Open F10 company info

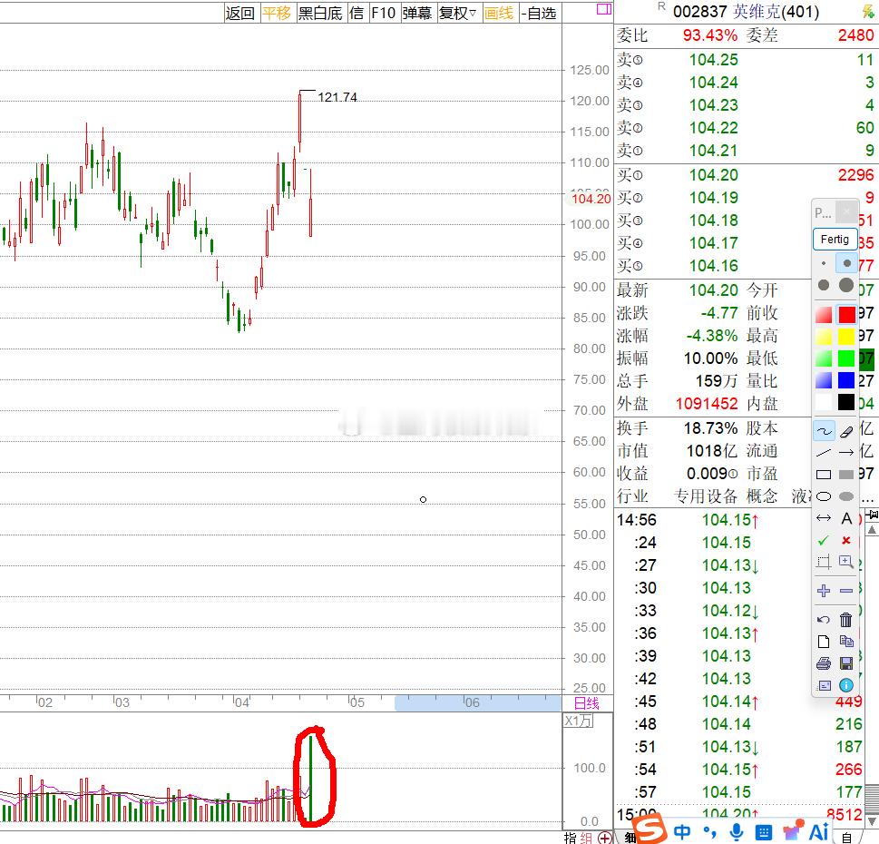[x=384, y=13]
